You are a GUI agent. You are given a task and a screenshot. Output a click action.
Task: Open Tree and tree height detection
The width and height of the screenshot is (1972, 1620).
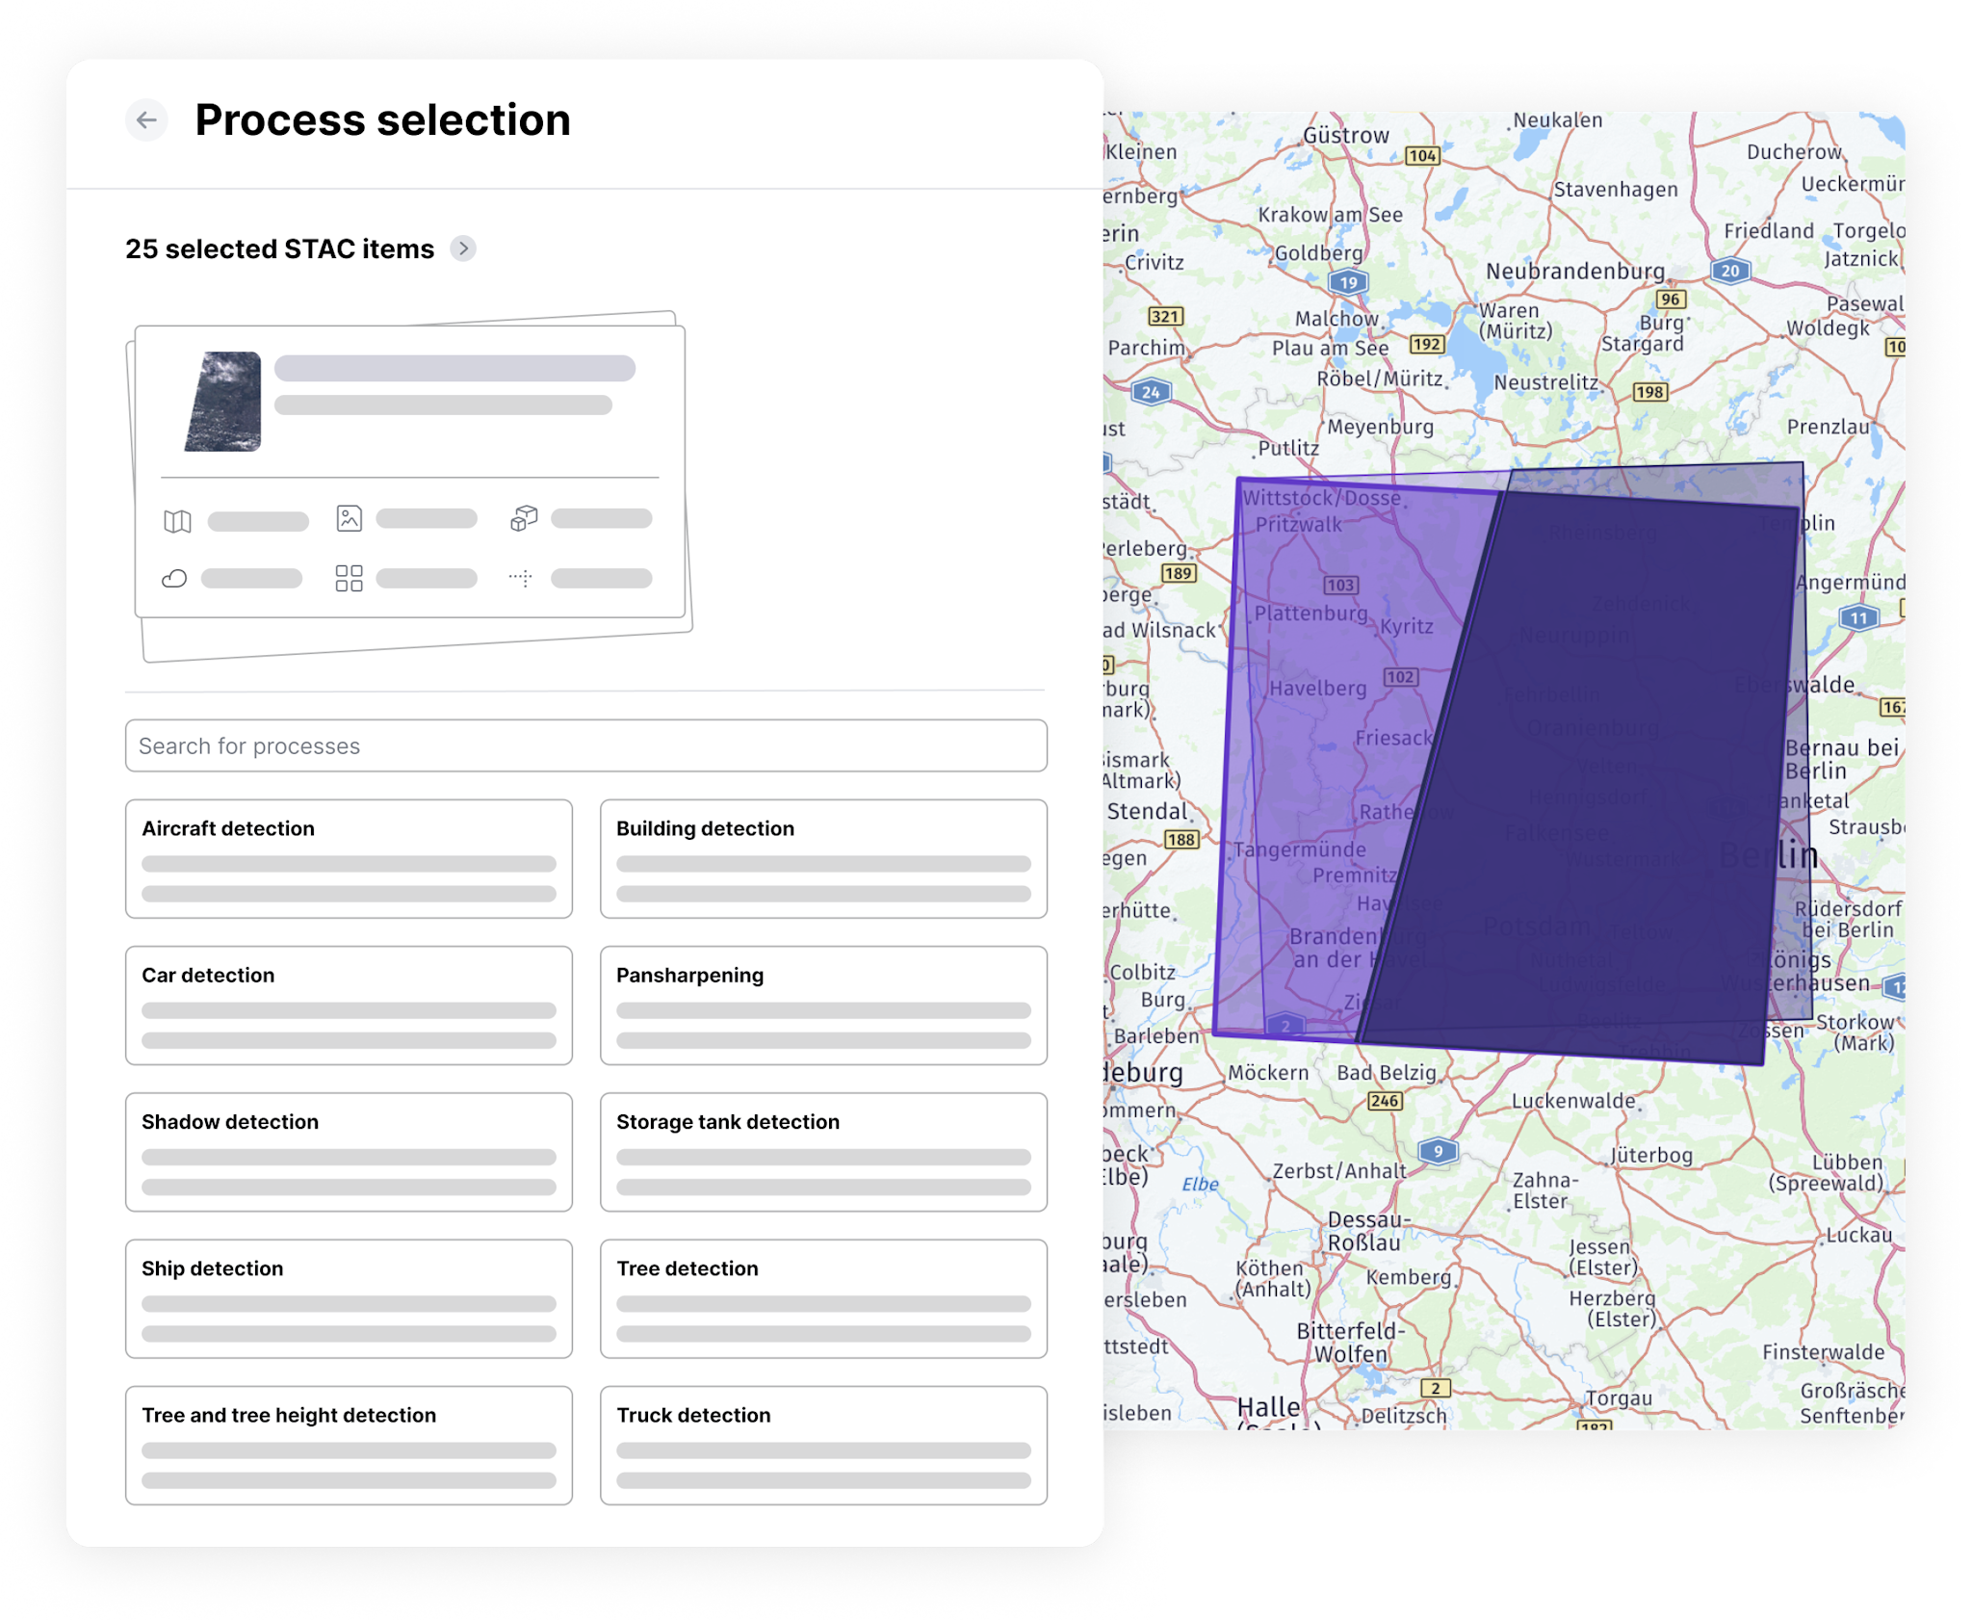[349, 1445]
